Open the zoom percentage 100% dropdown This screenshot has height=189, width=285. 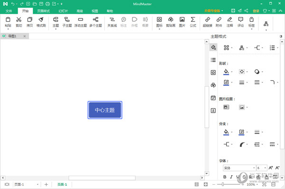click(252, 184)
